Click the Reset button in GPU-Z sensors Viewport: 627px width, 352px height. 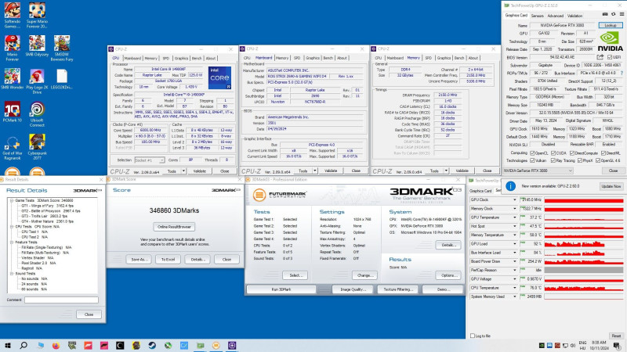[616, 336]
